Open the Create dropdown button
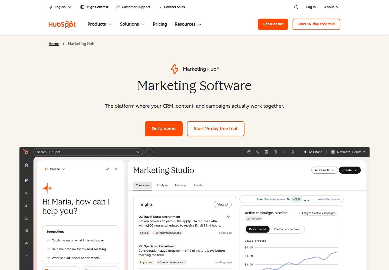Viewport: 389px width, 270px height. pyautogui.click(x=350, y=170)
